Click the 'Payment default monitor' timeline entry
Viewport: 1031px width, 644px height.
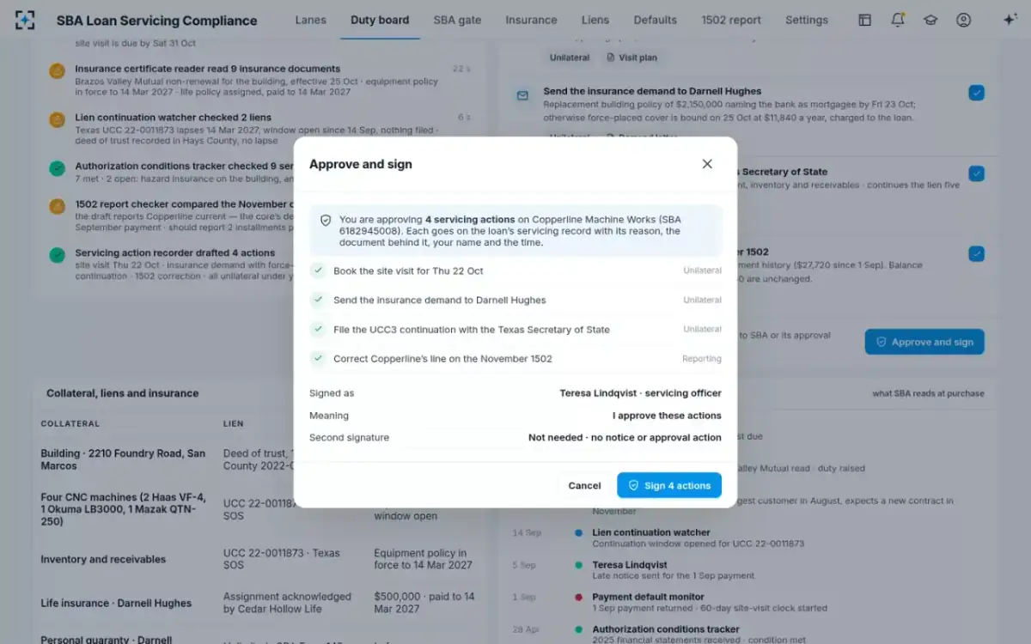[648, 597]
